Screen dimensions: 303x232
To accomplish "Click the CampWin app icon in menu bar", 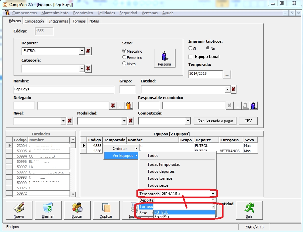I will click(x=7, y=13).
